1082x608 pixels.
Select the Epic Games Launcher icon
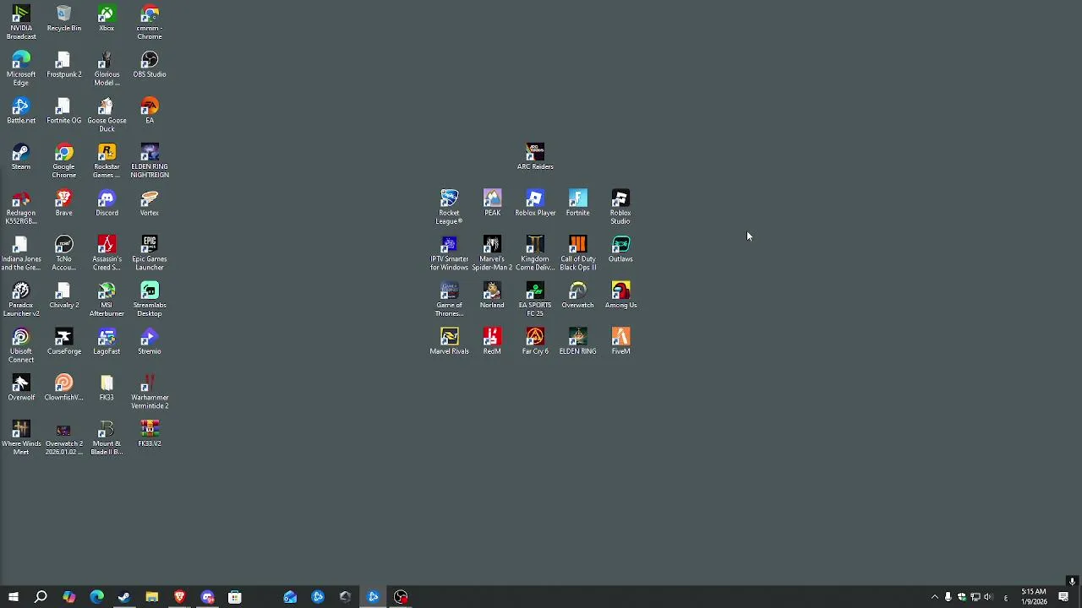tap(150, 253)
